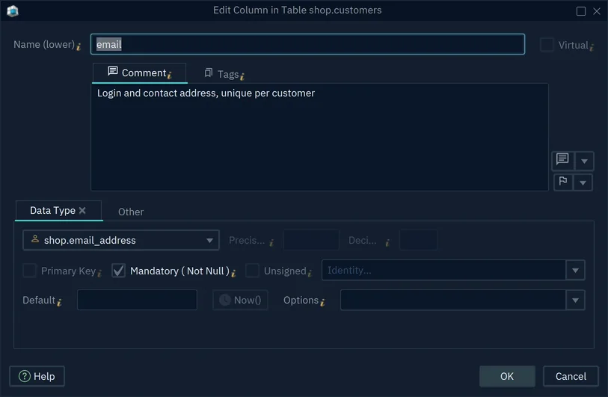Click the user-type icon inside the data type combo
The image size is (608, 397).
(35, 239)
